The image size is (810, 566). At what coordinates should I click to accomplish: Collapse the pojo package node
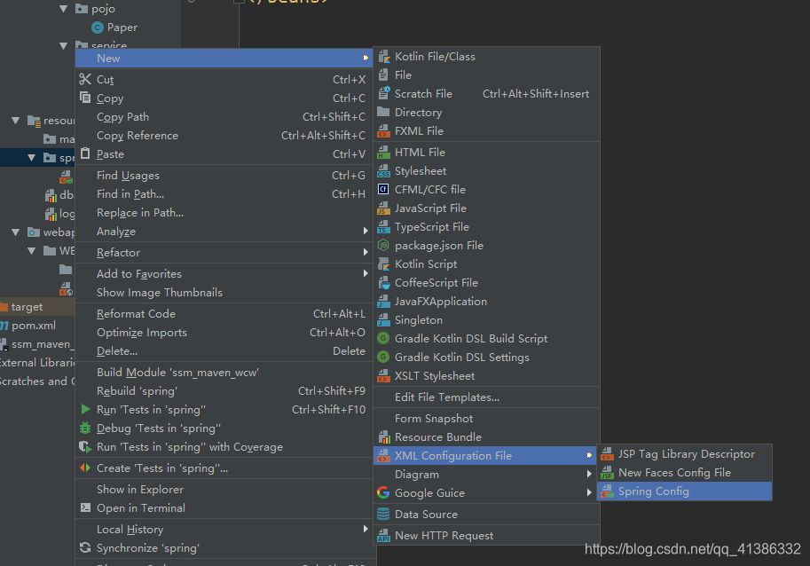pyautogui.click(x=64, y=8)
